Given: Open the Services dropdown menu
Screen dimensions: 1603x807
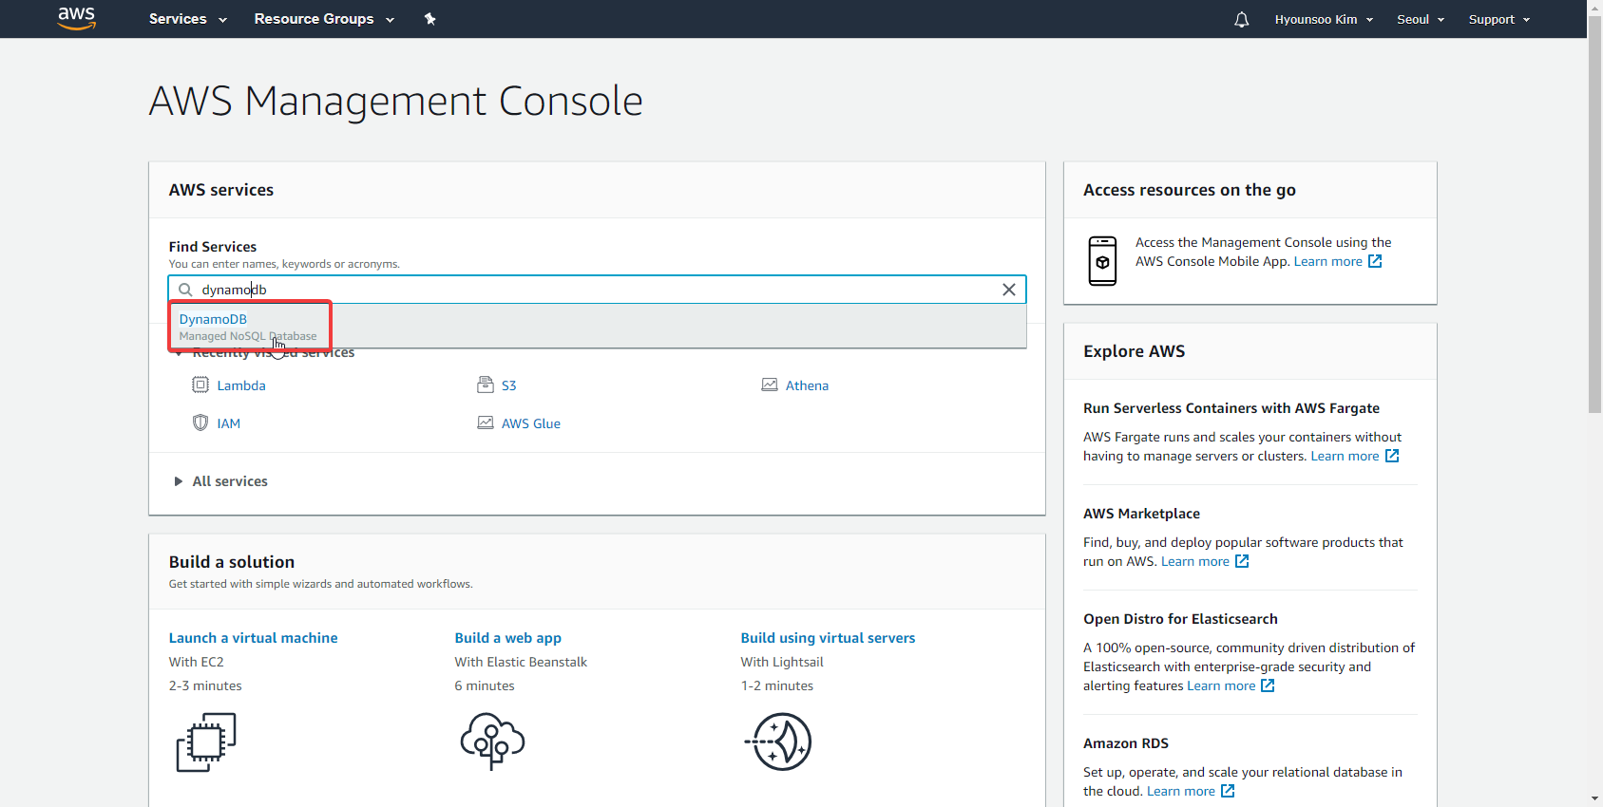Looking at the screenshot, I should coord(187,19).
